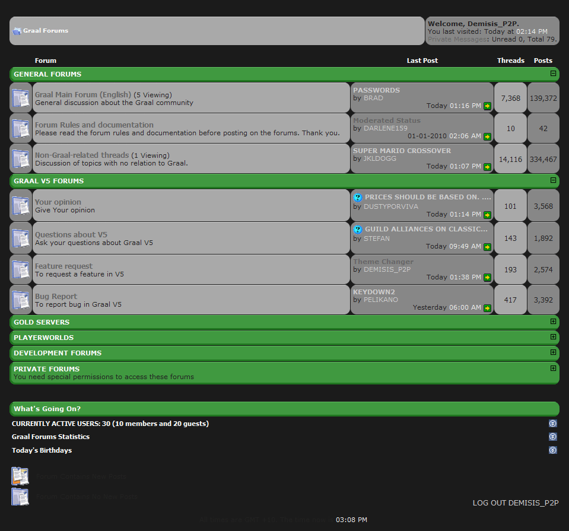Expand the PRIVATE FORUMS category
The width and height of the screenshot is (569, 531).
(x=553, y=368)
